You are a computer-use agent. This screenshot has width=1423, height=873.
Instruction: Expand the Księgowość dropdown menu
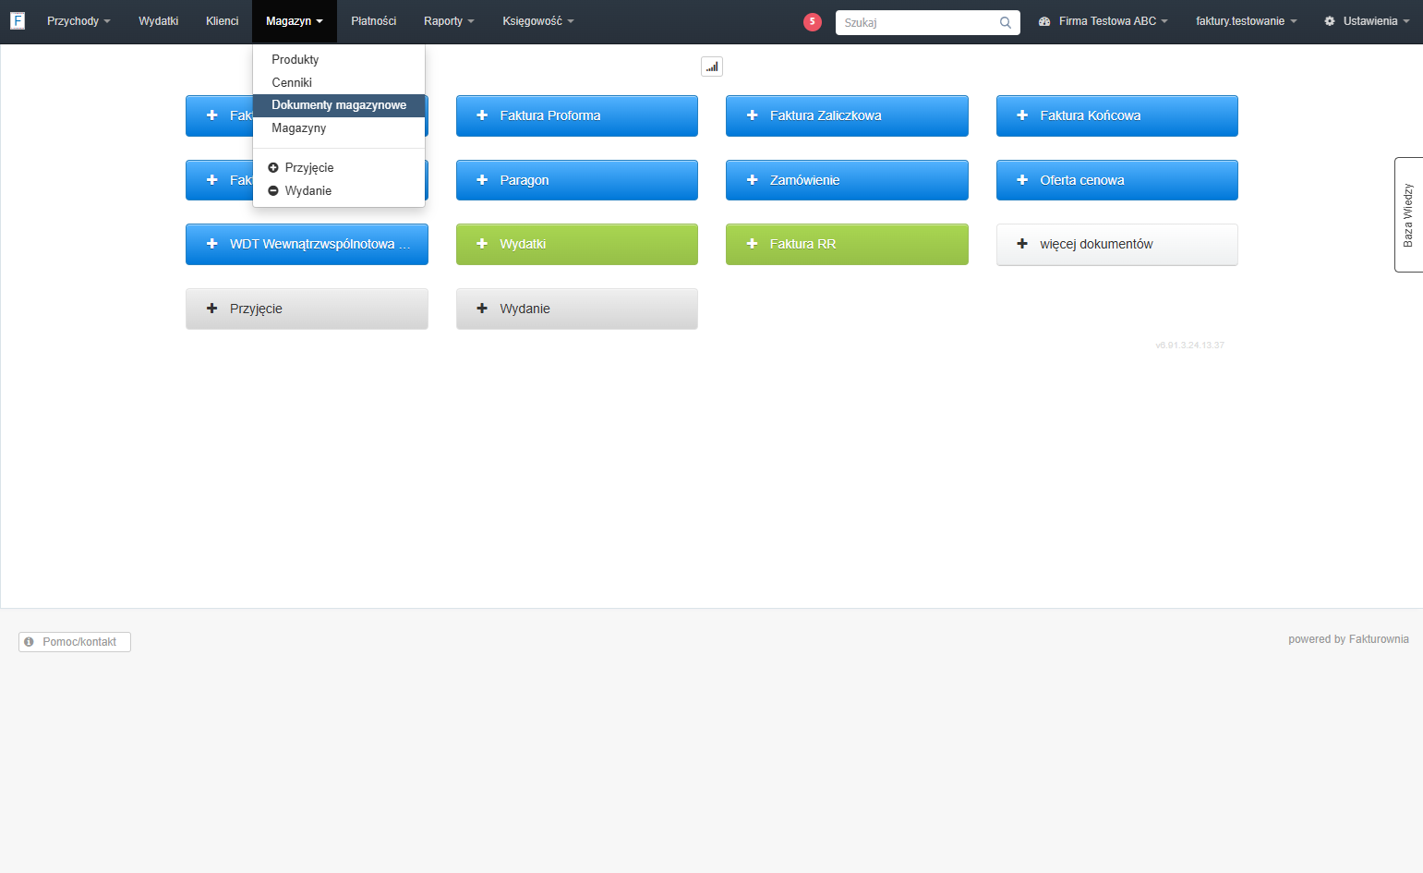pyautogui.click(x=537, y=21)
